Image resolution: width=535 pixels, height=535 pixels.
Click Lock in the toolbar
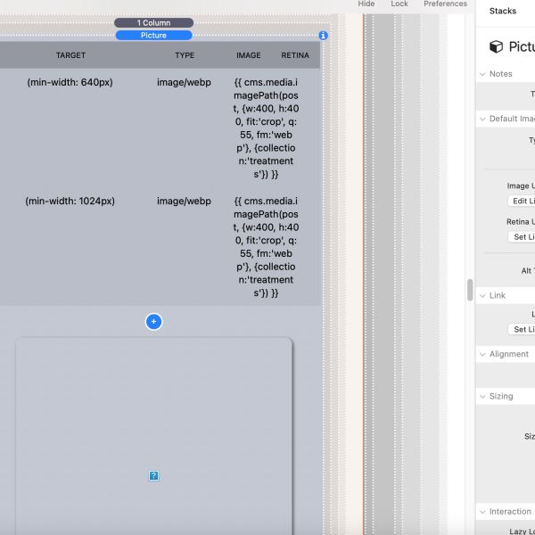point(399,4)
